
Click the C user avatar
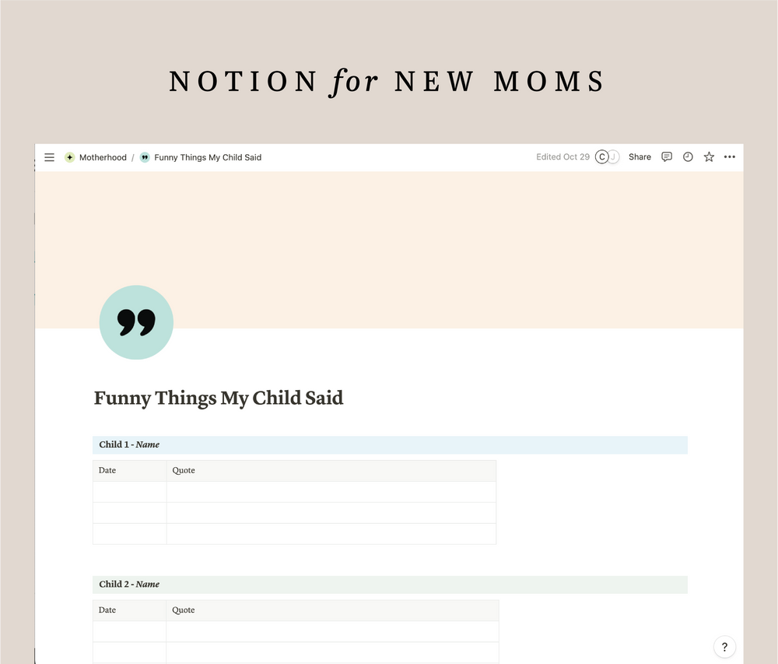601,157
